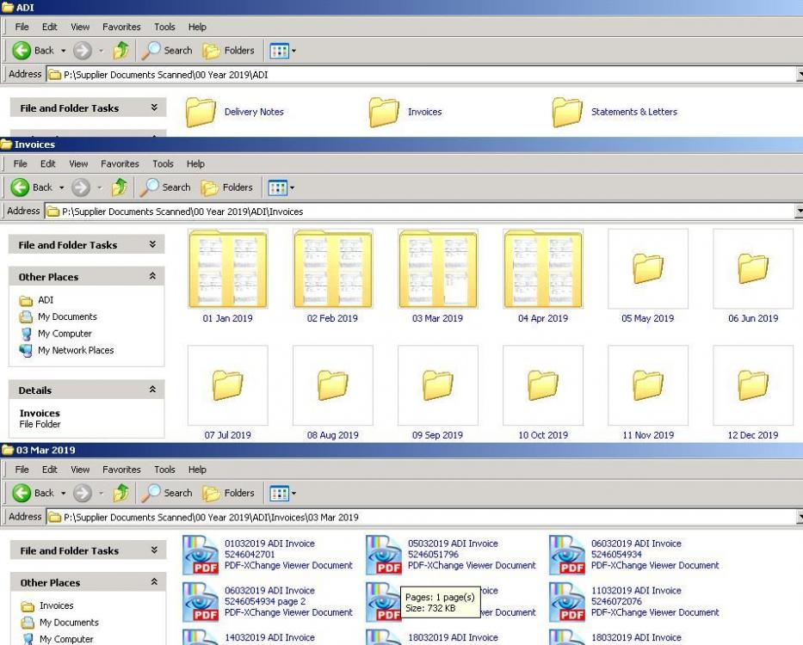
Task: Select 06 Jun 2019 folder
Action: [753, 276]
